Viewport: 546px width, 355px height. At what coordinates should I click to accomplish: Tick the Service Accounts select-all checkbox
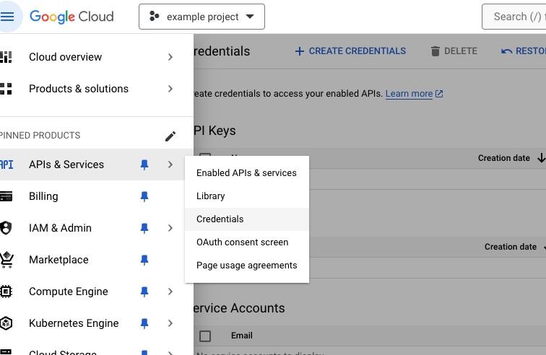pyautogui.click(x=205, y=336)
